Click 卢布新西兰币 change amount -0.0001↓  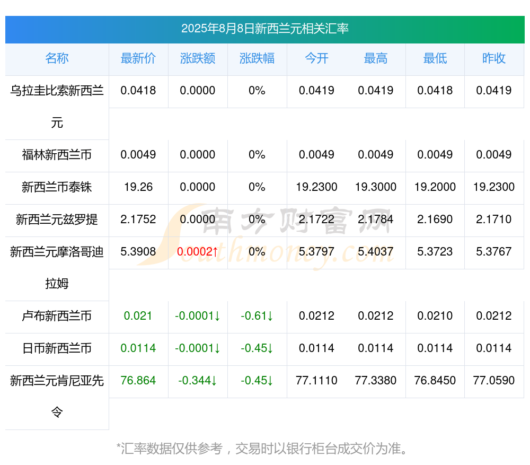[198, 315]
